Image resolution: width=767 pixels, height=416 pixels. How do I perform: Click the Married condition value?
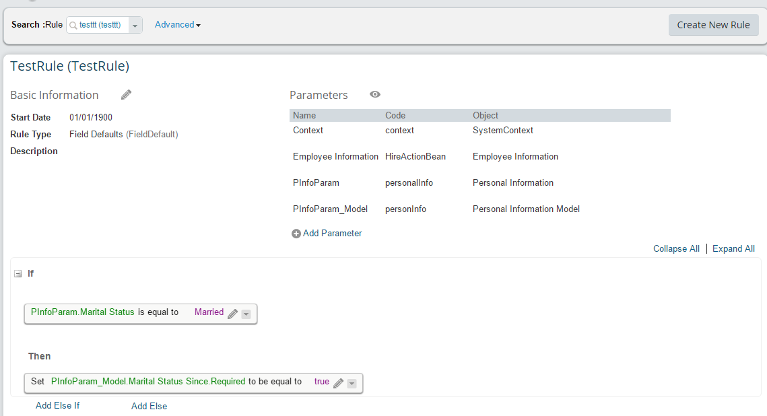(209, 312)
